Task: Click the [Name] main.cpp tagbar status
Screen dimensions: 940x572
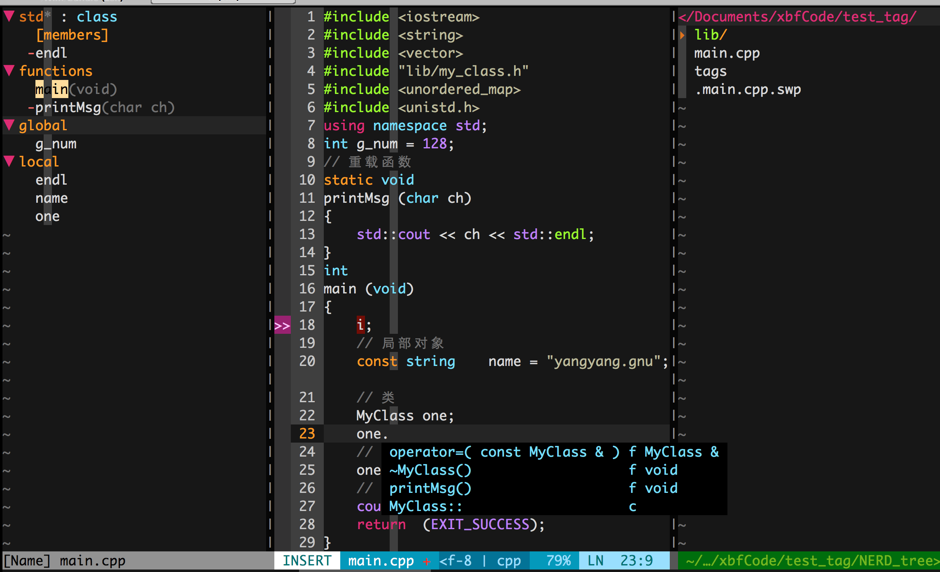Action: pos(64,560)
